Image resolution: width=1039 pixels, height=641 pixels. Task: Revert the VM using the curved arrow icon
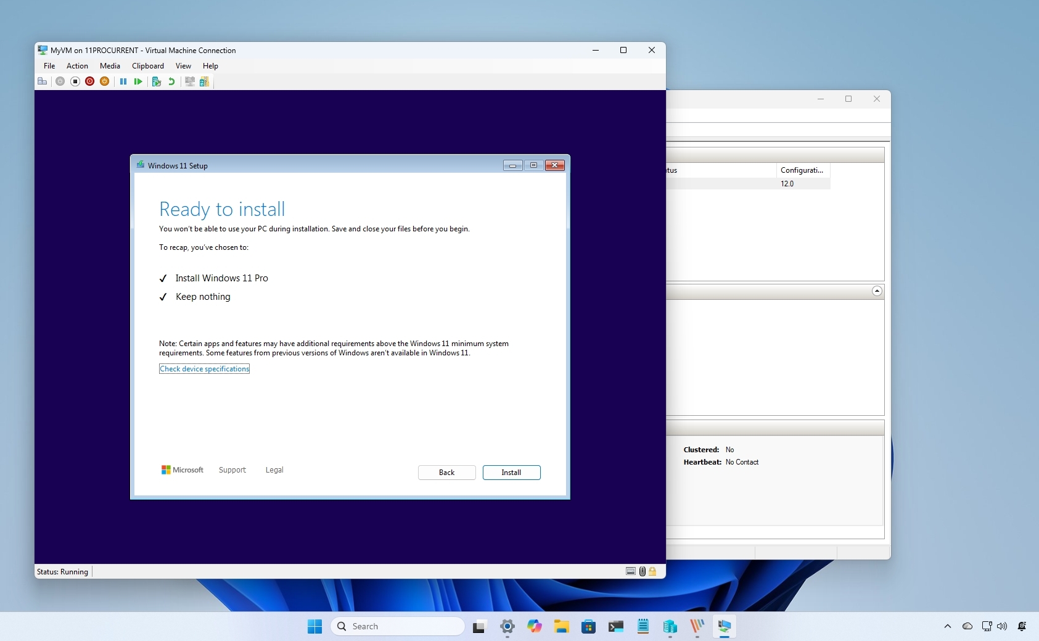pyautogui.click(x=171, y=81)
